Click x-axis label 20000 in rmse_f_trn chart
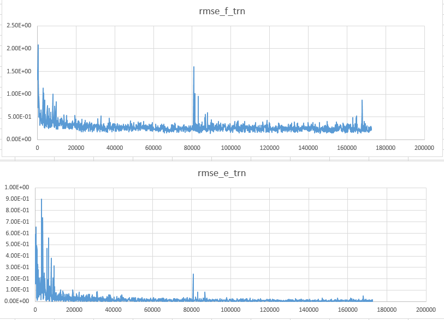 76,148
